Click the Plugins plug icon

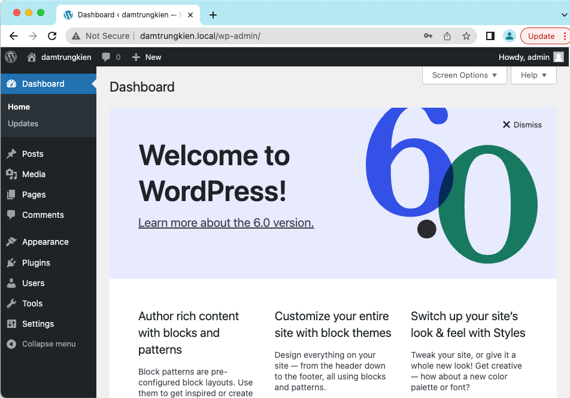point(11,262)
